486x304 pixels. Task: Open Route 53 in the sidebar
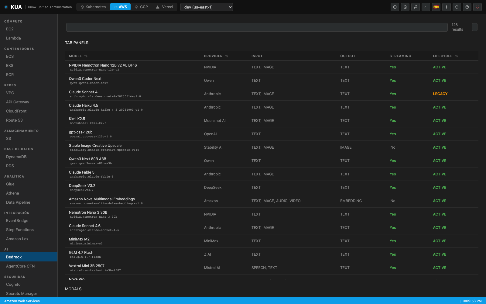(x=29, y=120)
